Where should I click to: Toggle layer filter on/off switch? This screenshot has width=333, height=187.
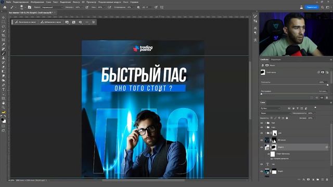tap(315, 108)
